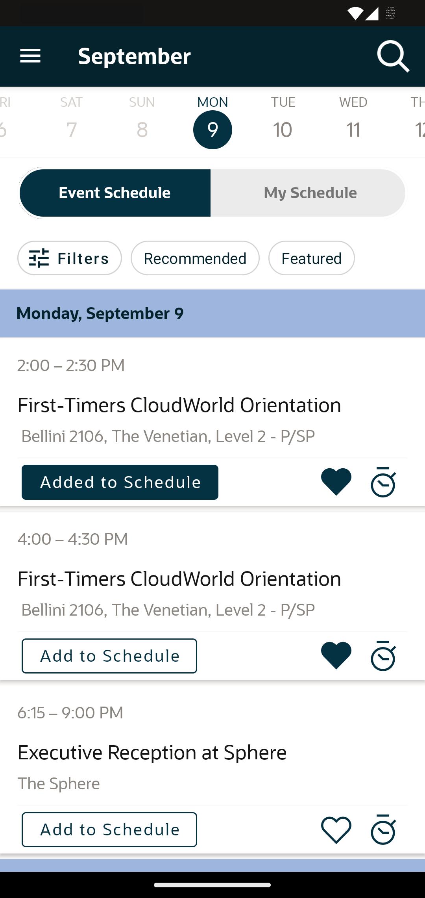Select Tuesday 10 in the date strip
This screenshot has height=898, width=425.
click(283, 121)
